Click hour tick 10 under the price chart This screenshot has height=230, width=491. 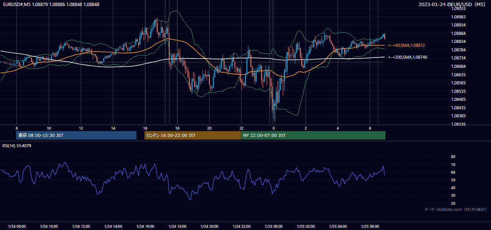point(49,128)
